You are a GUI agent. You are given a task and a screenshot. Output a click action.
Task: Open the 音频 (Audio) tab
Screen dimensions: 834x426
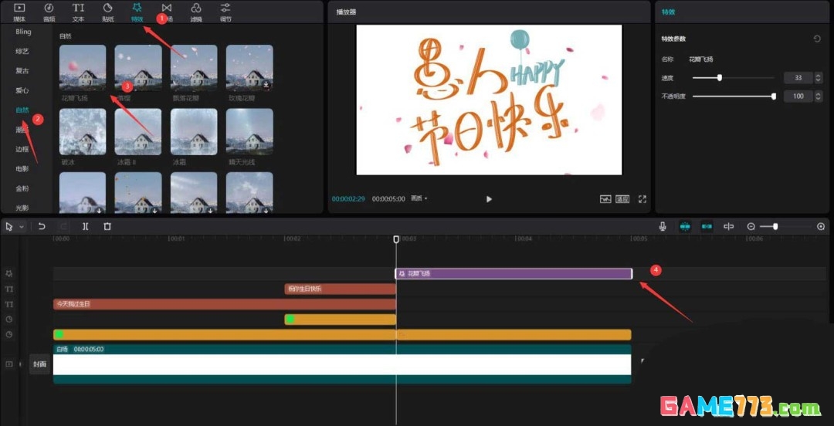pos(49,12)
